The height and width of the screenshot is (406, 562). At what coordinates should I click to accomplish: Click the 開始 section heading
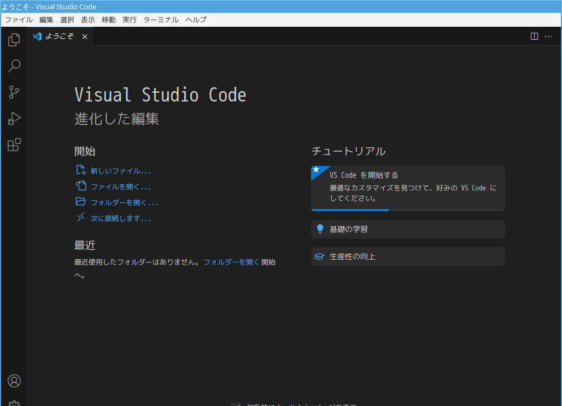(x=85, y=151)
